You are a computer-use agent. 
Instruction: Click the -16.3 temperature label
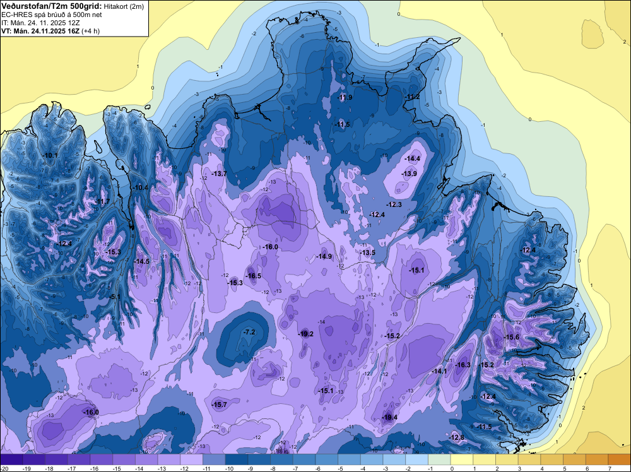pos(463,365)
